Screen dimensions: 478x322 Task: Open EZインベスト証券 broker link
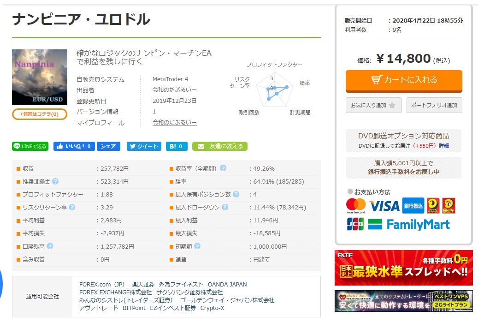coord(173,308)
